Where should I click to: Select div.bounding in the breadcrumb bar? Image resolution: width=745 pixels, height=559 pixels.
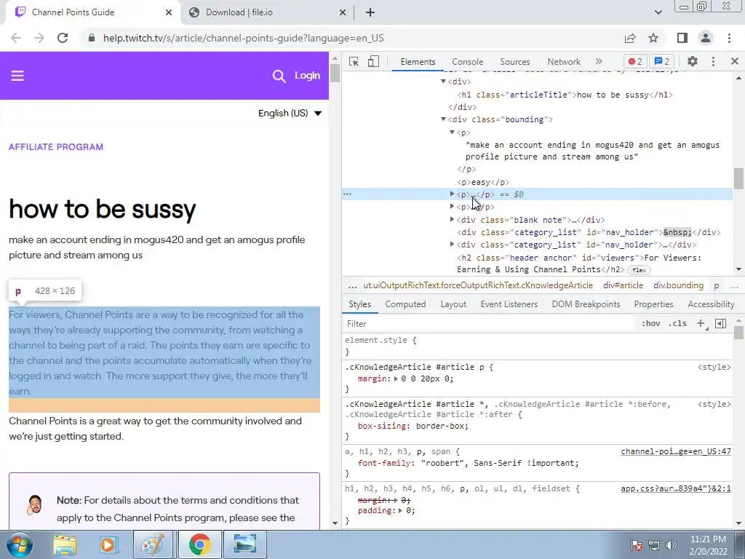tap(678, 285)
